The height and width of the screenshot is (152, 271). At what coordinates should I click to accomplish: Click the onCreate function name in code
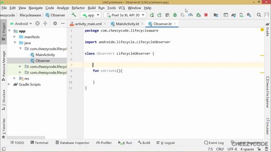108,71
